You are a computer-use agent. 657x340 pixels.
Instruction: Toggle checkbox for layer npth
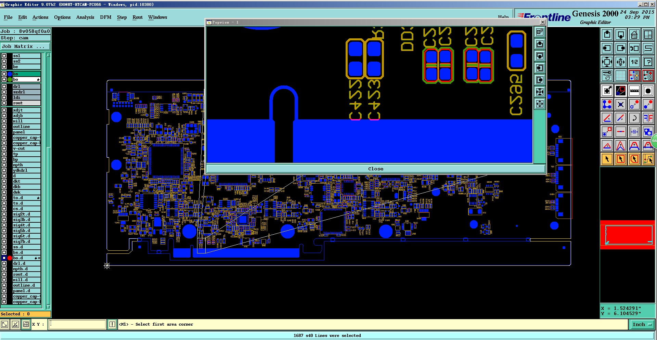tap(4, 165)
